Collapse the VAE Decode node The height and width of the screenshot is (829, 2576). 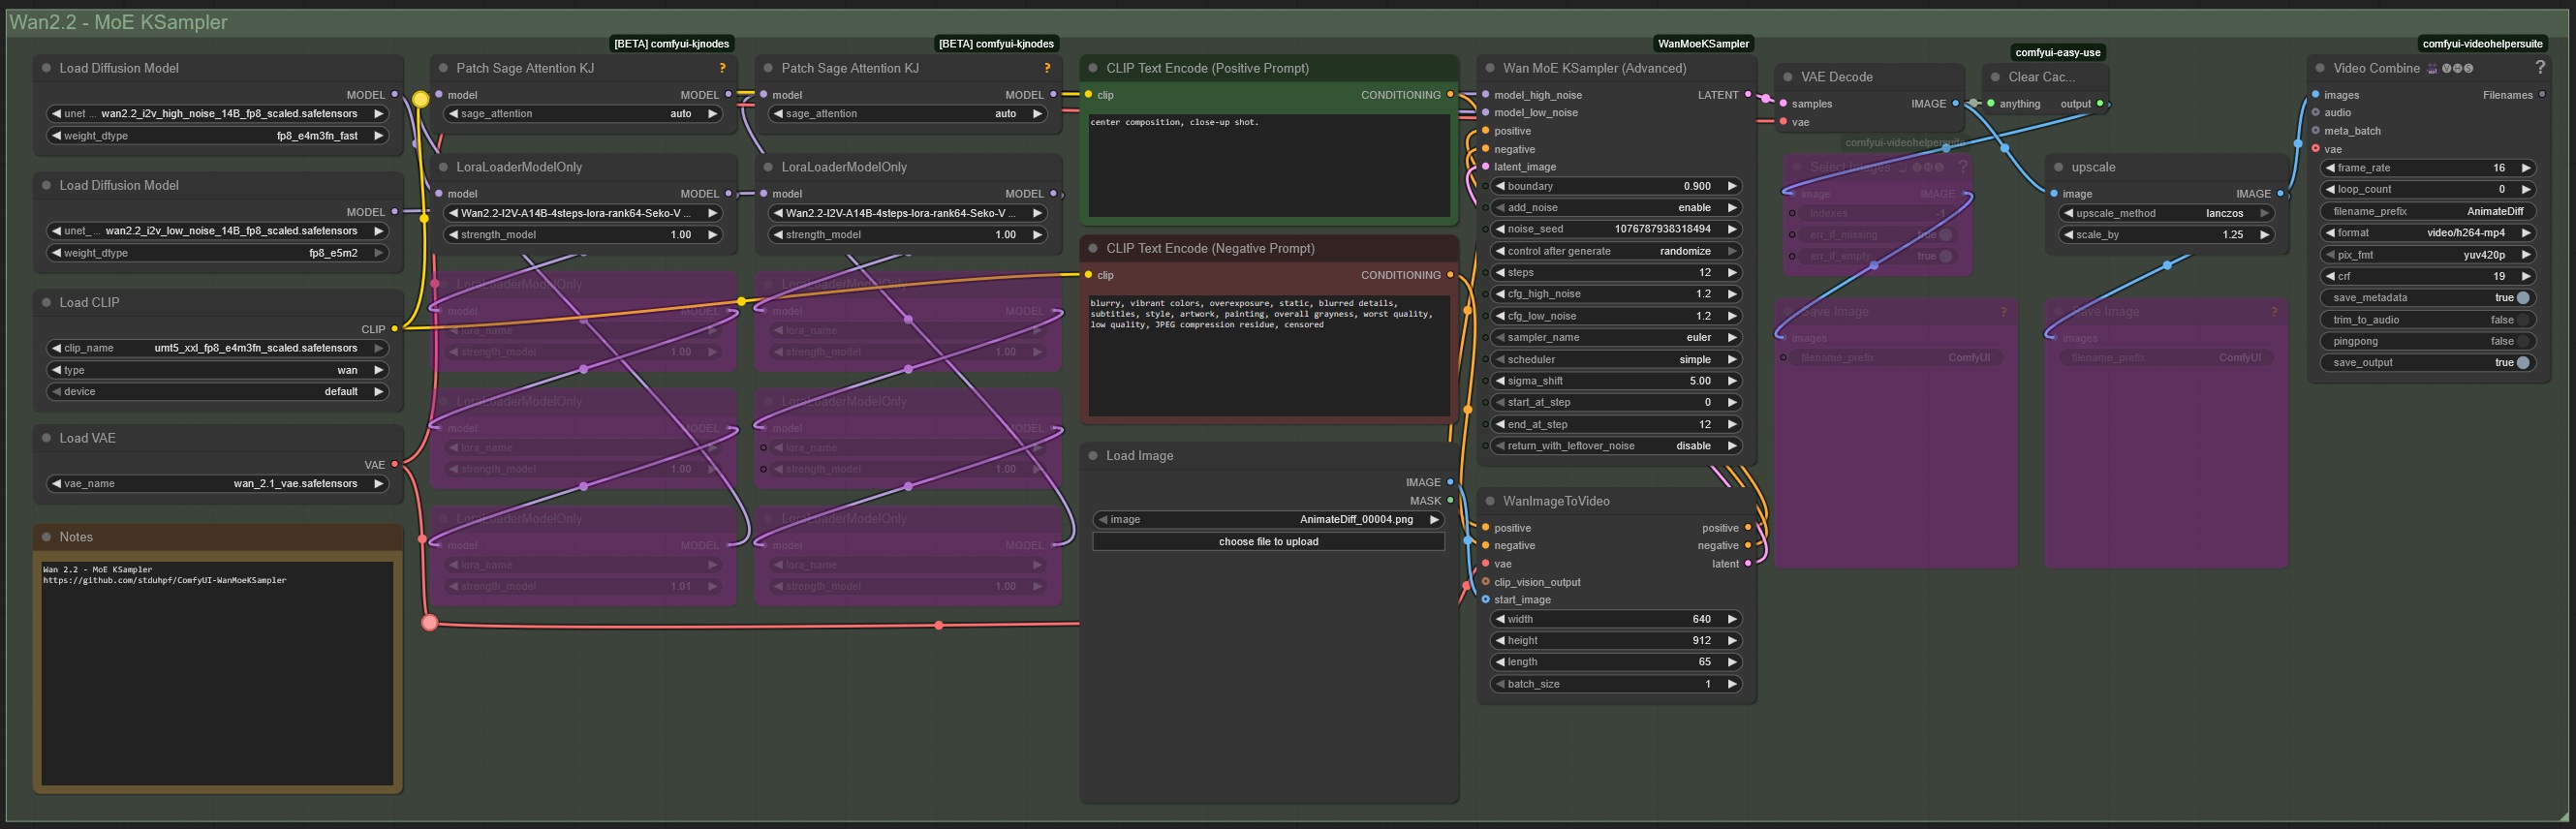click(x=1788, y=77)
